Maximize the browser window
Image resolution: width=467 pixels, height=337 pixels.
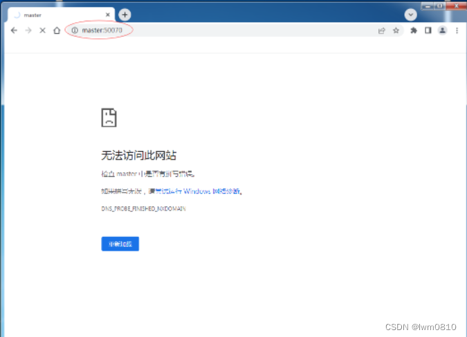[439, 6]
